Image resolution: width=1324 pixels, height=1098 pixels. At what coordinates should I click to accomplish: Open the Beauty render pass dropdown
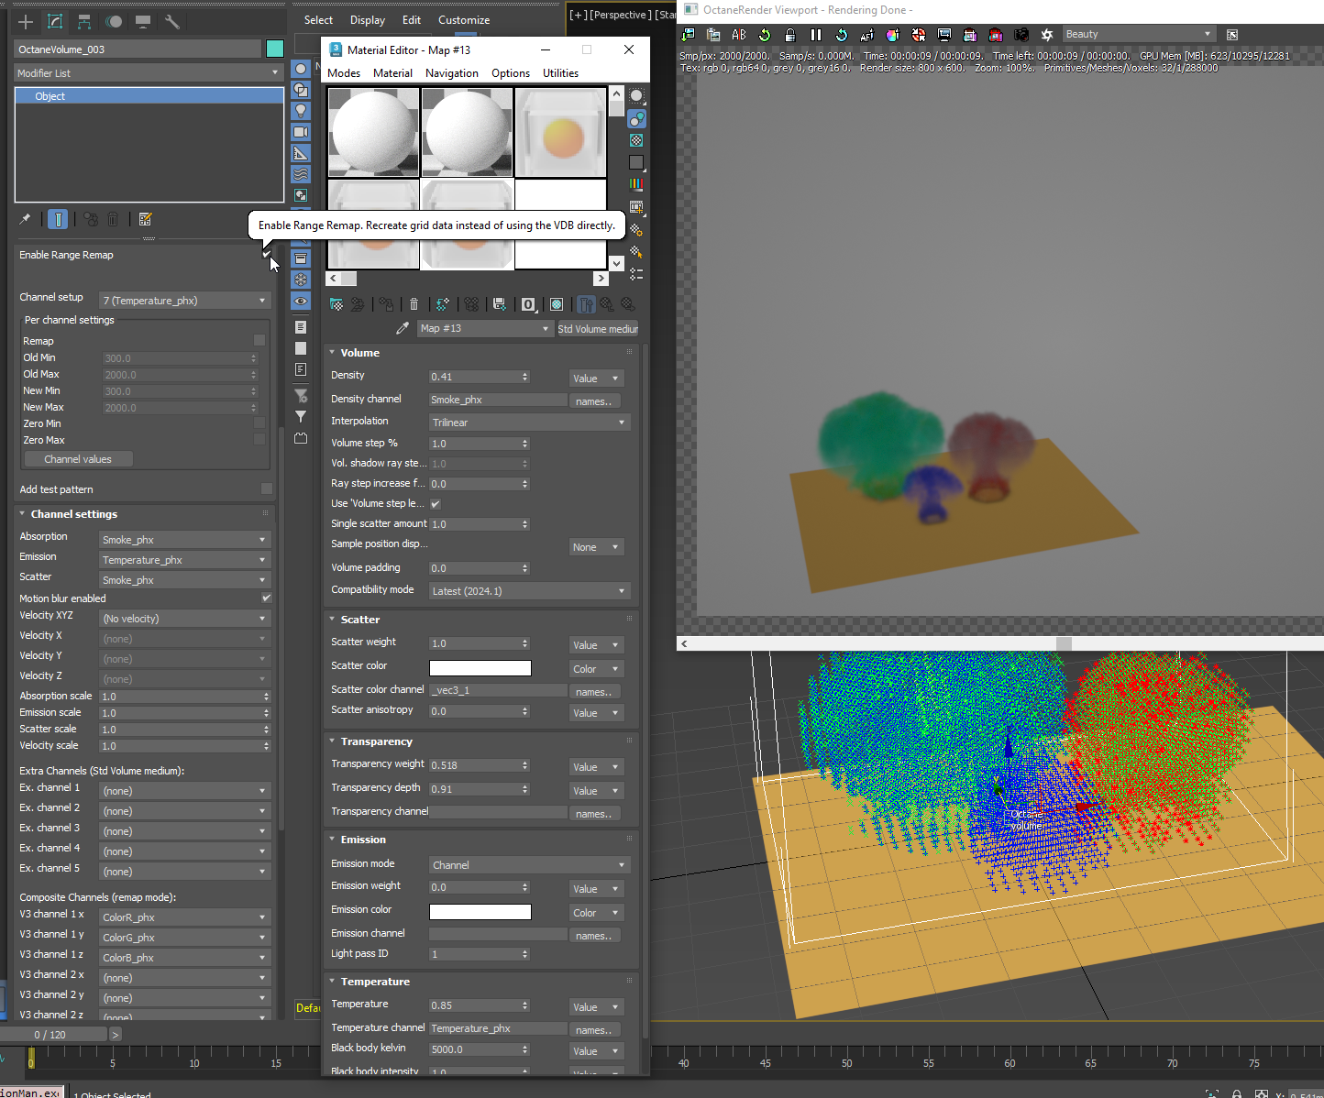[x=1138, y=34]
